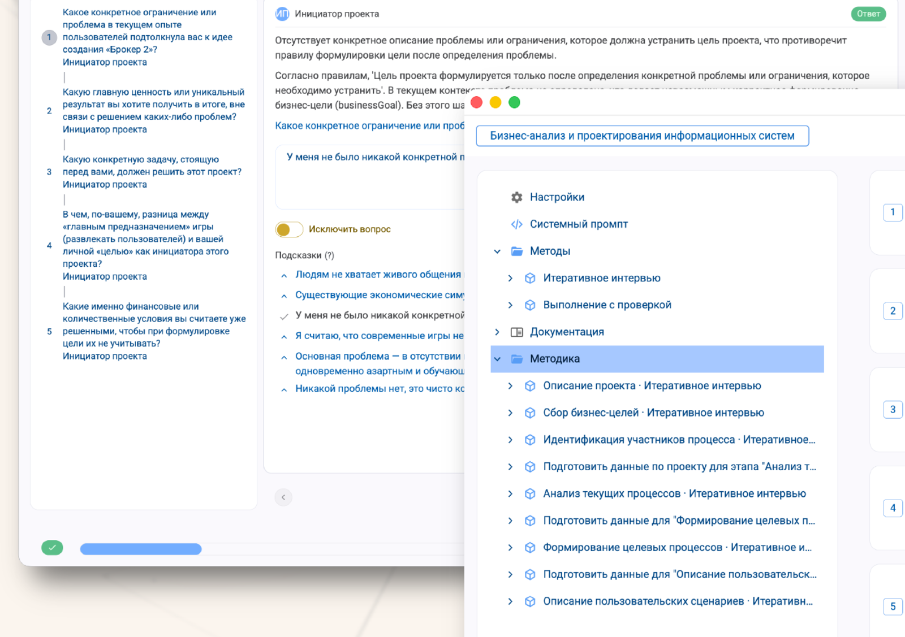Select hint "Никакой проблемы нет"

point(380,389)
